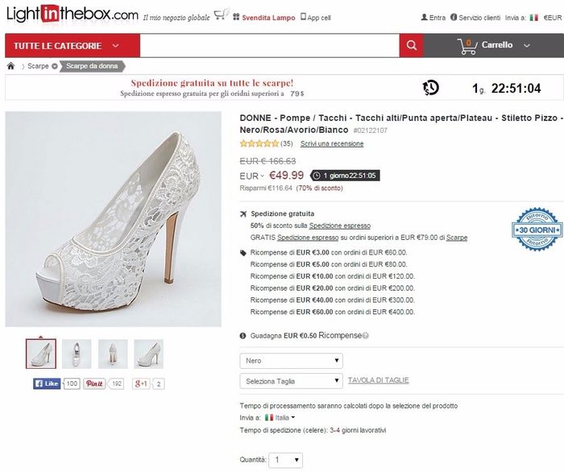Click the App cell phone icon
The height and width of the screenshot is (472, 564).
tap(303, 16)
